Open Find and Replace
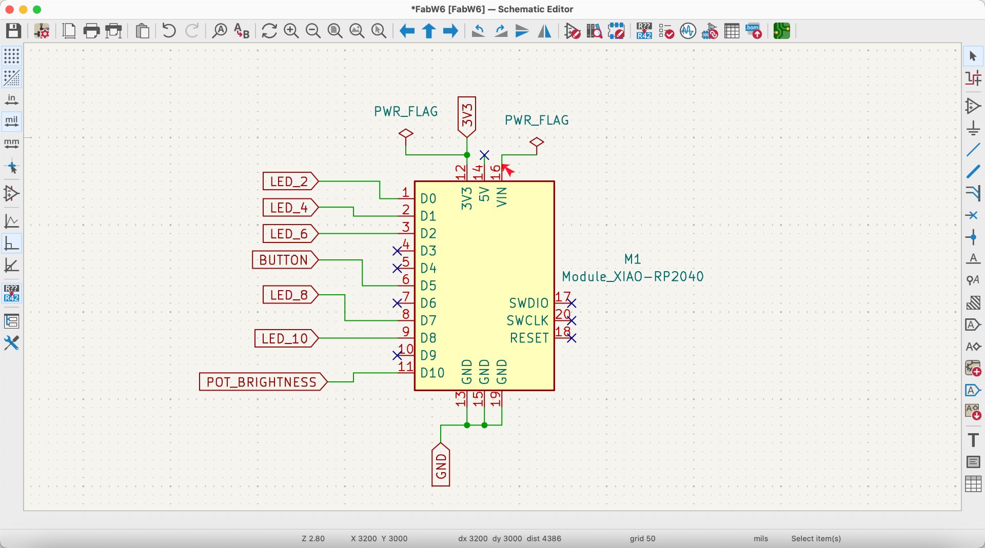The height and width of the screenshot is (548, 985). click(242, 31)
